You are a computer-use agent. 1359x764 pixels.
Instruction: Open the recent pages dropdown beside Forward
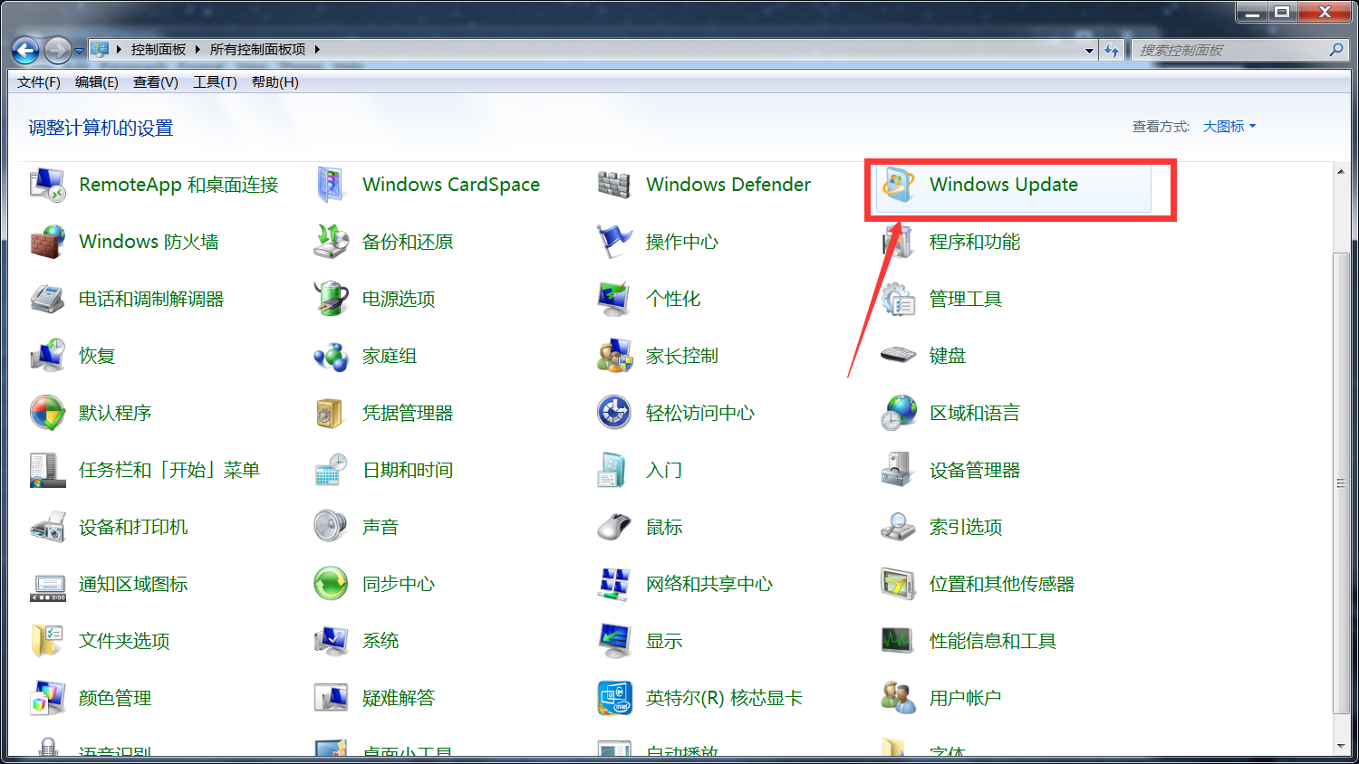[x=80, y=51]
